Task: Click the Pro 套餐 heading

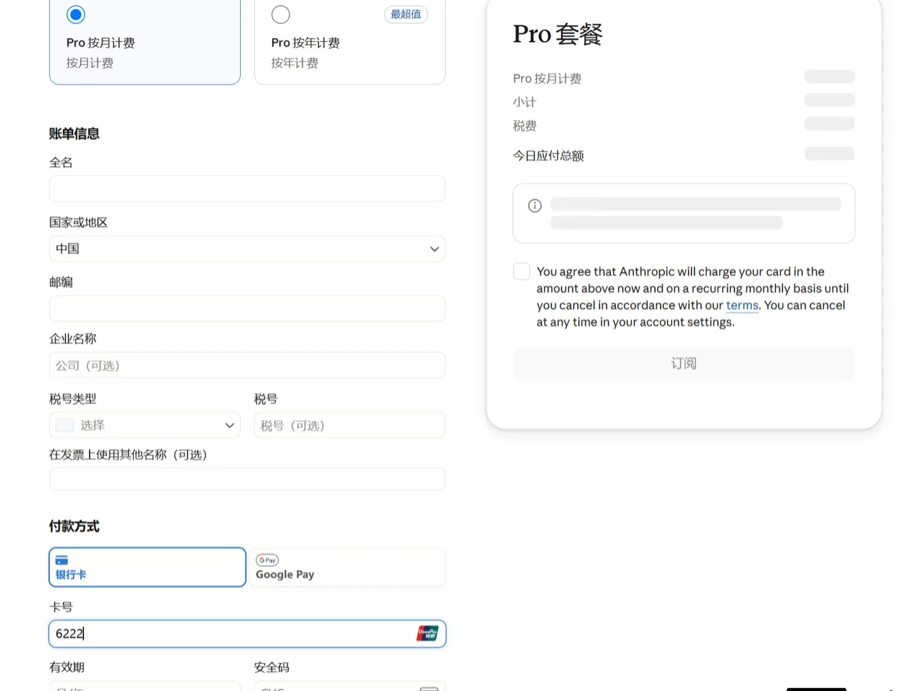Action: click(x=558, y=34)
